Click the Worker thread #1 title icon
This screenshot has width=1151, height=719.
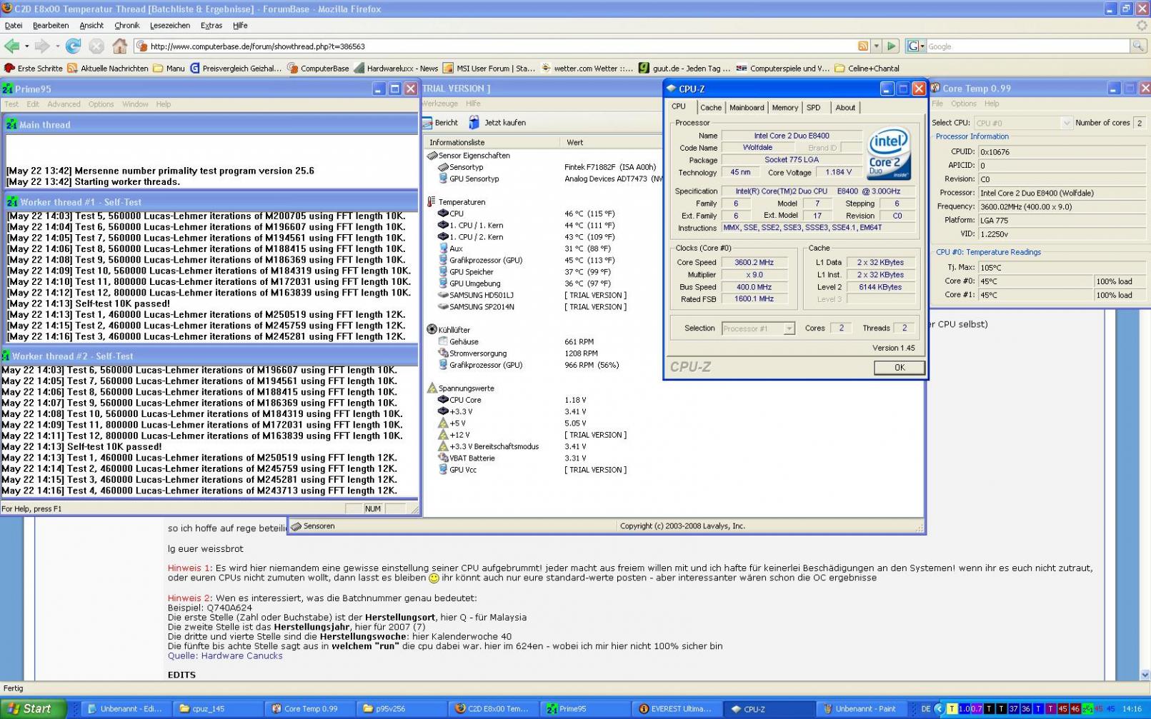point(11,202)
